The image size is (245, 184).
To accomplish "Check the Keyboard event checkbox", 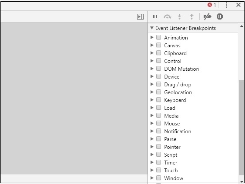I will [158, 100].
